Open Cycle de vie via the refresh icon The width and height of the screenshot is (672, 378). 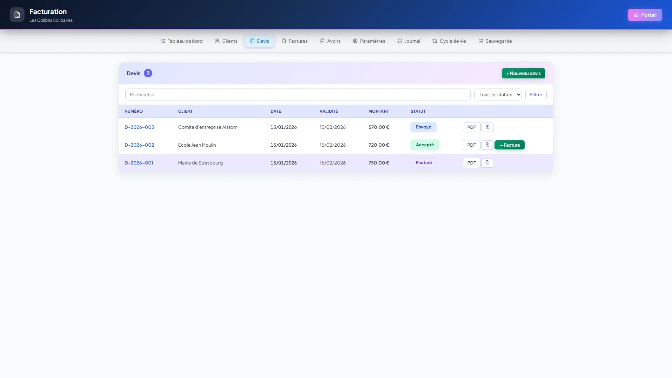click(435, 41)
